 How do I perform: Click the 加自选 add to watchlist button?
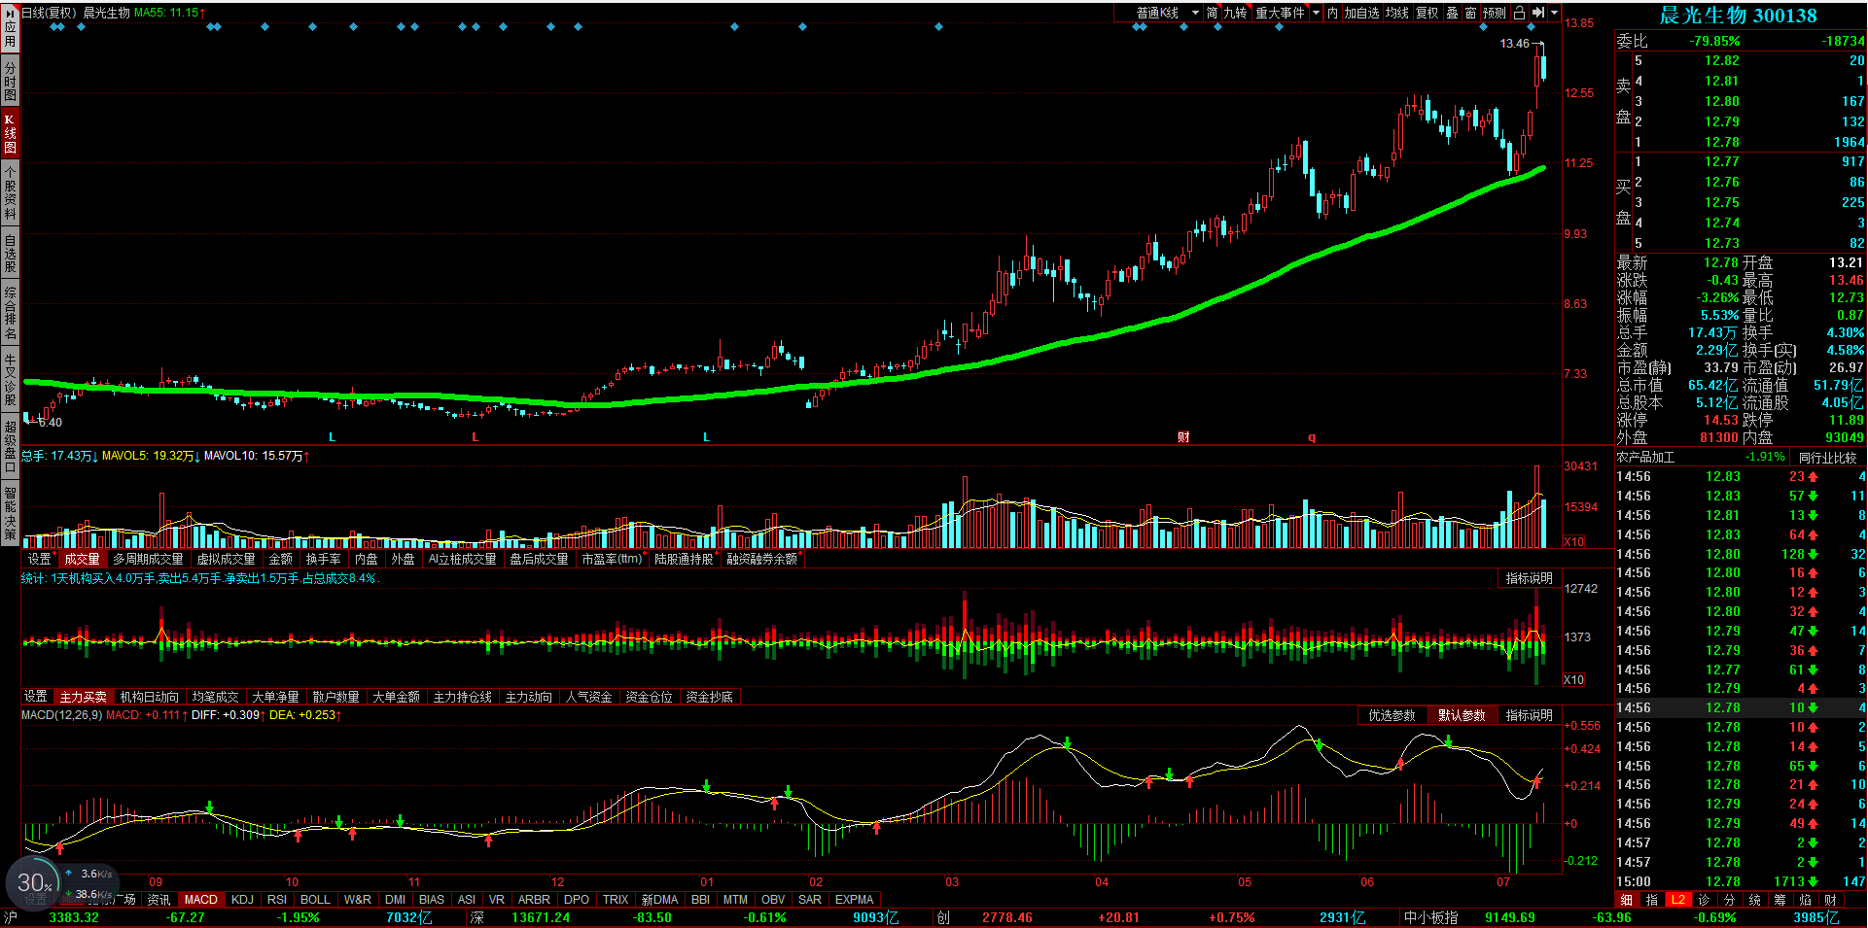tap(1361, 13)
